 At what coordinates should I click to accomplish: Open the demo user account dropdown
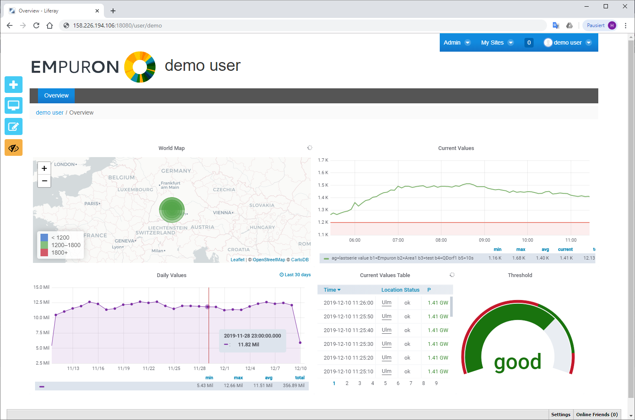[568, 42]
